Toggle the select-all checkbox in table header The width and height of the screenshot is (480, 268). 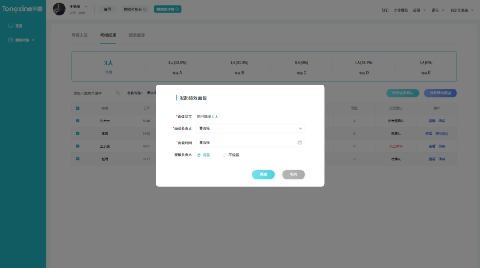click(78, 108)
